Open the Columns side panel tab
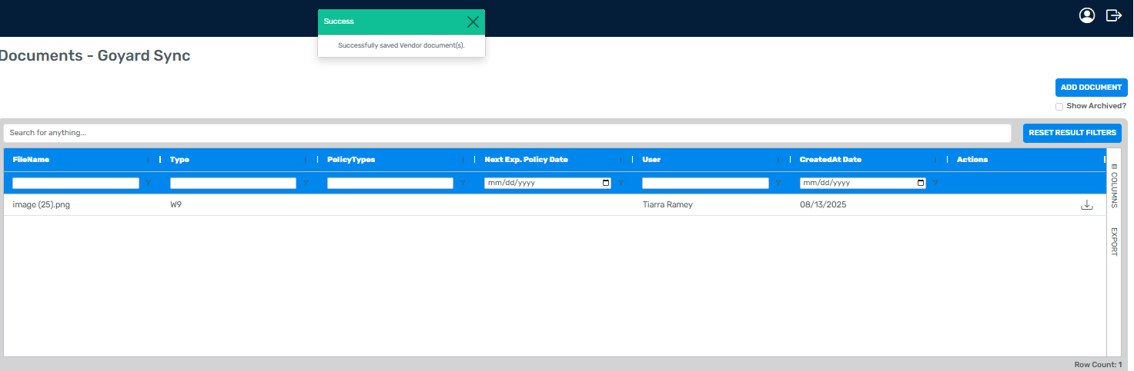The image size is (1134, 371). [1114, 186]
